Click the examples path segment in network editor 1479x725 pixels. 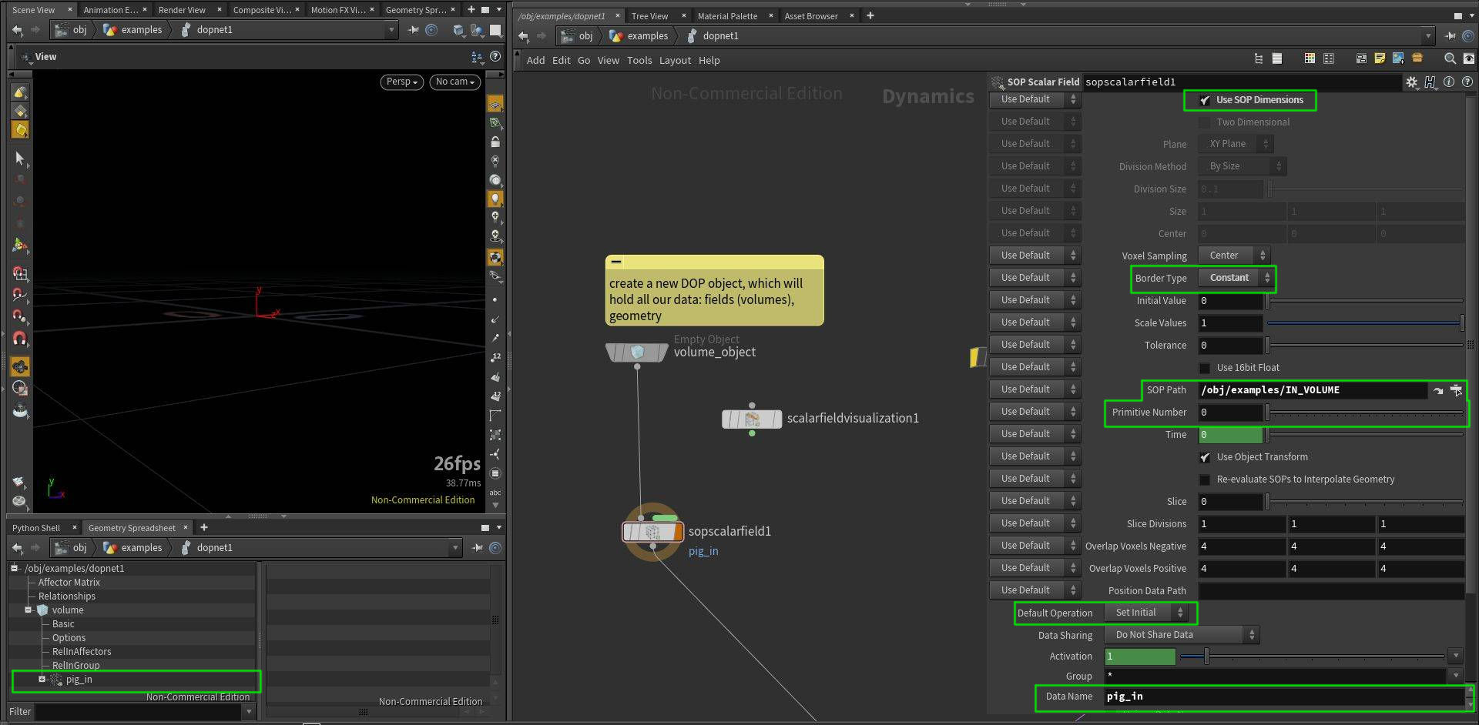click(647, 36)
